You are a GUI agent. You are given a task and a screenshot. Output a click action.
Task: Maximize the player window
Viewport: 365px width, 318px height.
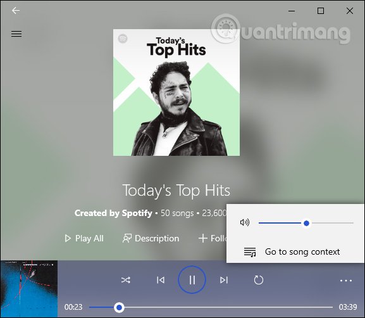coord(321,11)
